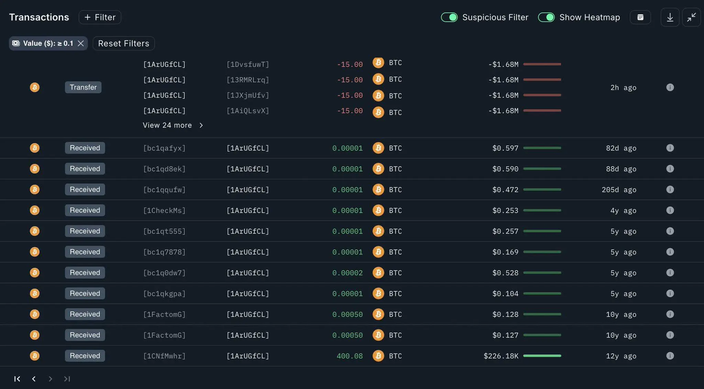The image size is (704, 389).
Task: Click heatmap bar for $226.18K transaction
Action: (542, 356)
